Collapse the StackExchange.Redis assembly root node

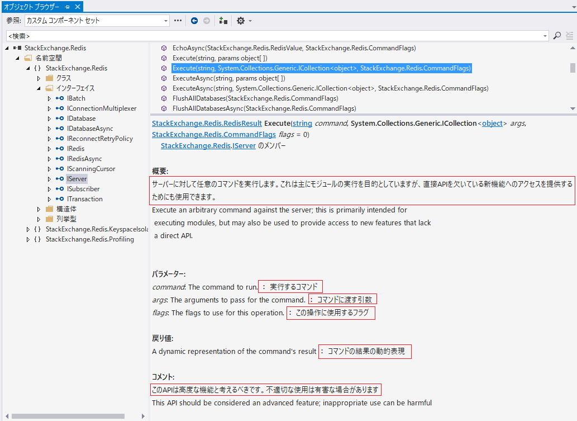click(x=7, y=48)
